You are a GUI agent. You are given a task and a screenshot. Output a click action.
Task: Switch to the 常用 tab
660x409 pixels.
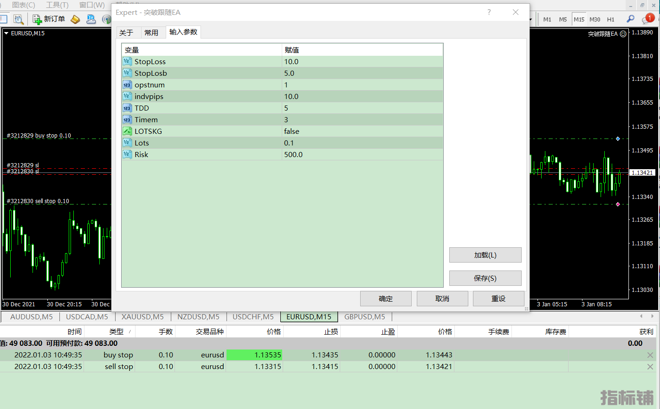pyautogui.click(x=151, y=33)
